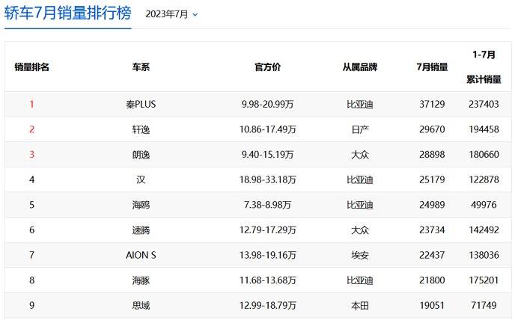
Task: Click the red rank number 1
Action: click(x=31, y=105)
